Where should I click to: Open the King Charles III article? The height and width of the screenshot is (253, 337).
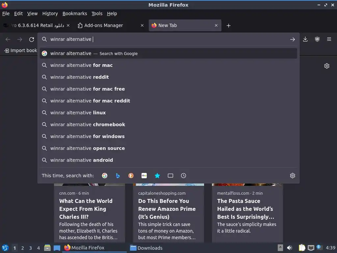pos(90,213)
